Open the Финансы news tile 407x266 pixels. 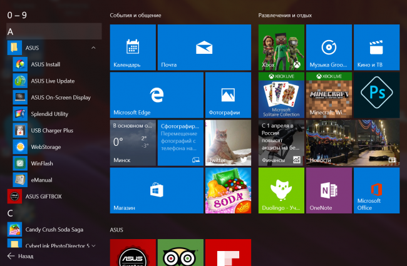(x=281, y=143)
